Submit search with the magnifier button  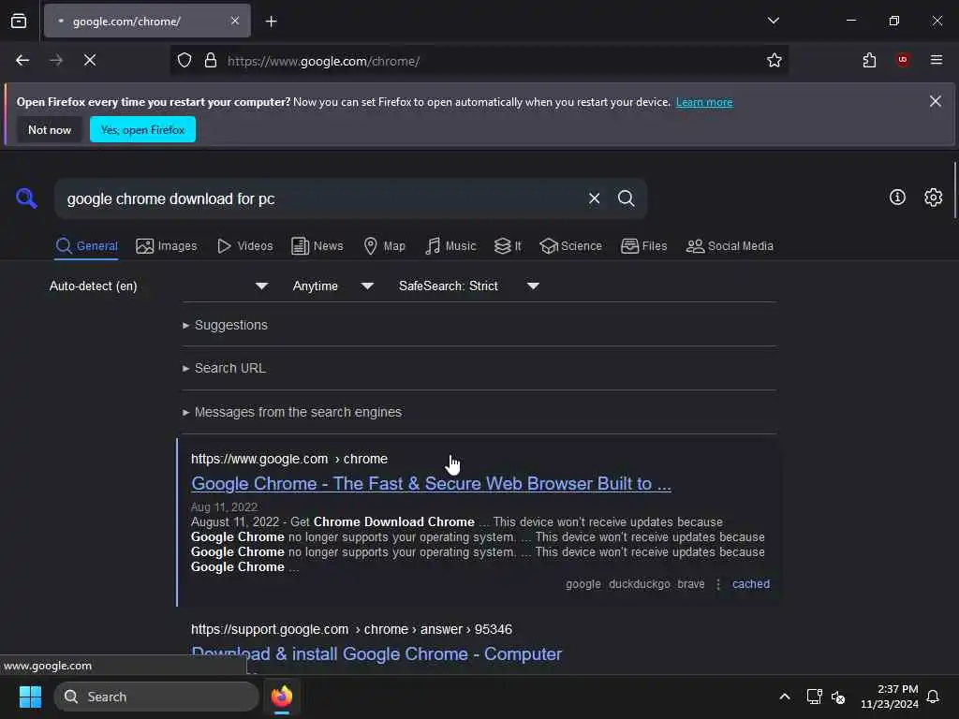(626, 198)
